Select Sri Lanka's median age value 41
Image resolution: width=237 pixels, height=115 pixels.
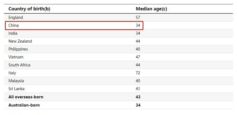pyautogui.click(x=138, y=89)
